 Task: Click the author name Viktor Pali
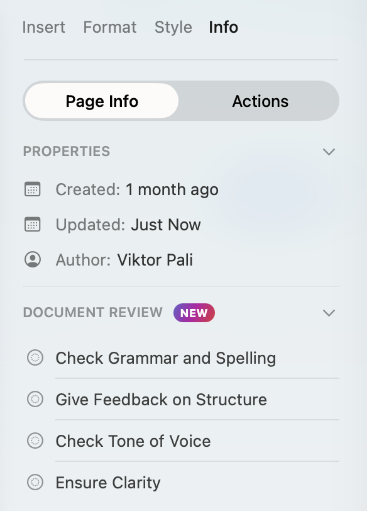tap(155, 260)
